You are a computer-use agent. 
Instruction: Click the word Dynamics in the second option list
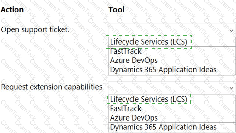click(x=124, y=127)
